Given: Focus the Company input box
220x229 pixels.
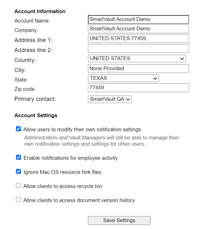Looking at the screenshot, I should click(x=138, y=29).
